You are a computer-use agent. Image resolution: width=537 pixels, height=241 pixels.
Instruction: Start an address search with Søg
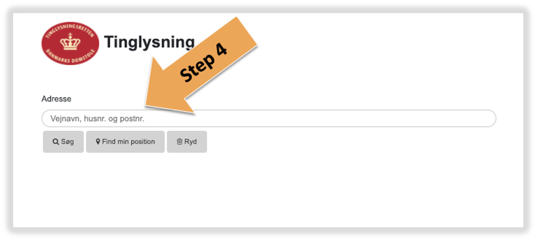tap(63, 142)
